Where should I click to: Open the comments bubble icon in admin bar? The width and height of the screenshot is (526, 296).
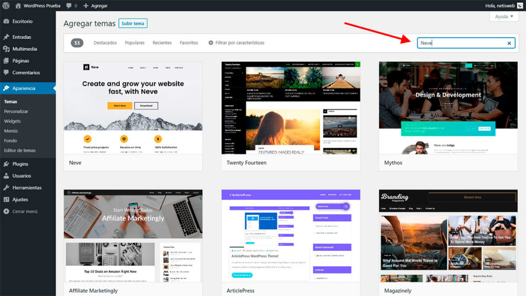tap(69, 6)
